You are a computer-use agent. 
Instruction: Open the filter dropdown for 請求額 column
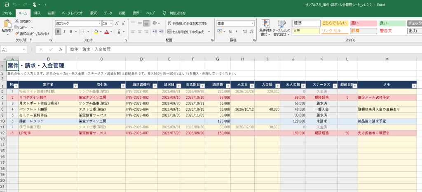(x=228, y=86)
